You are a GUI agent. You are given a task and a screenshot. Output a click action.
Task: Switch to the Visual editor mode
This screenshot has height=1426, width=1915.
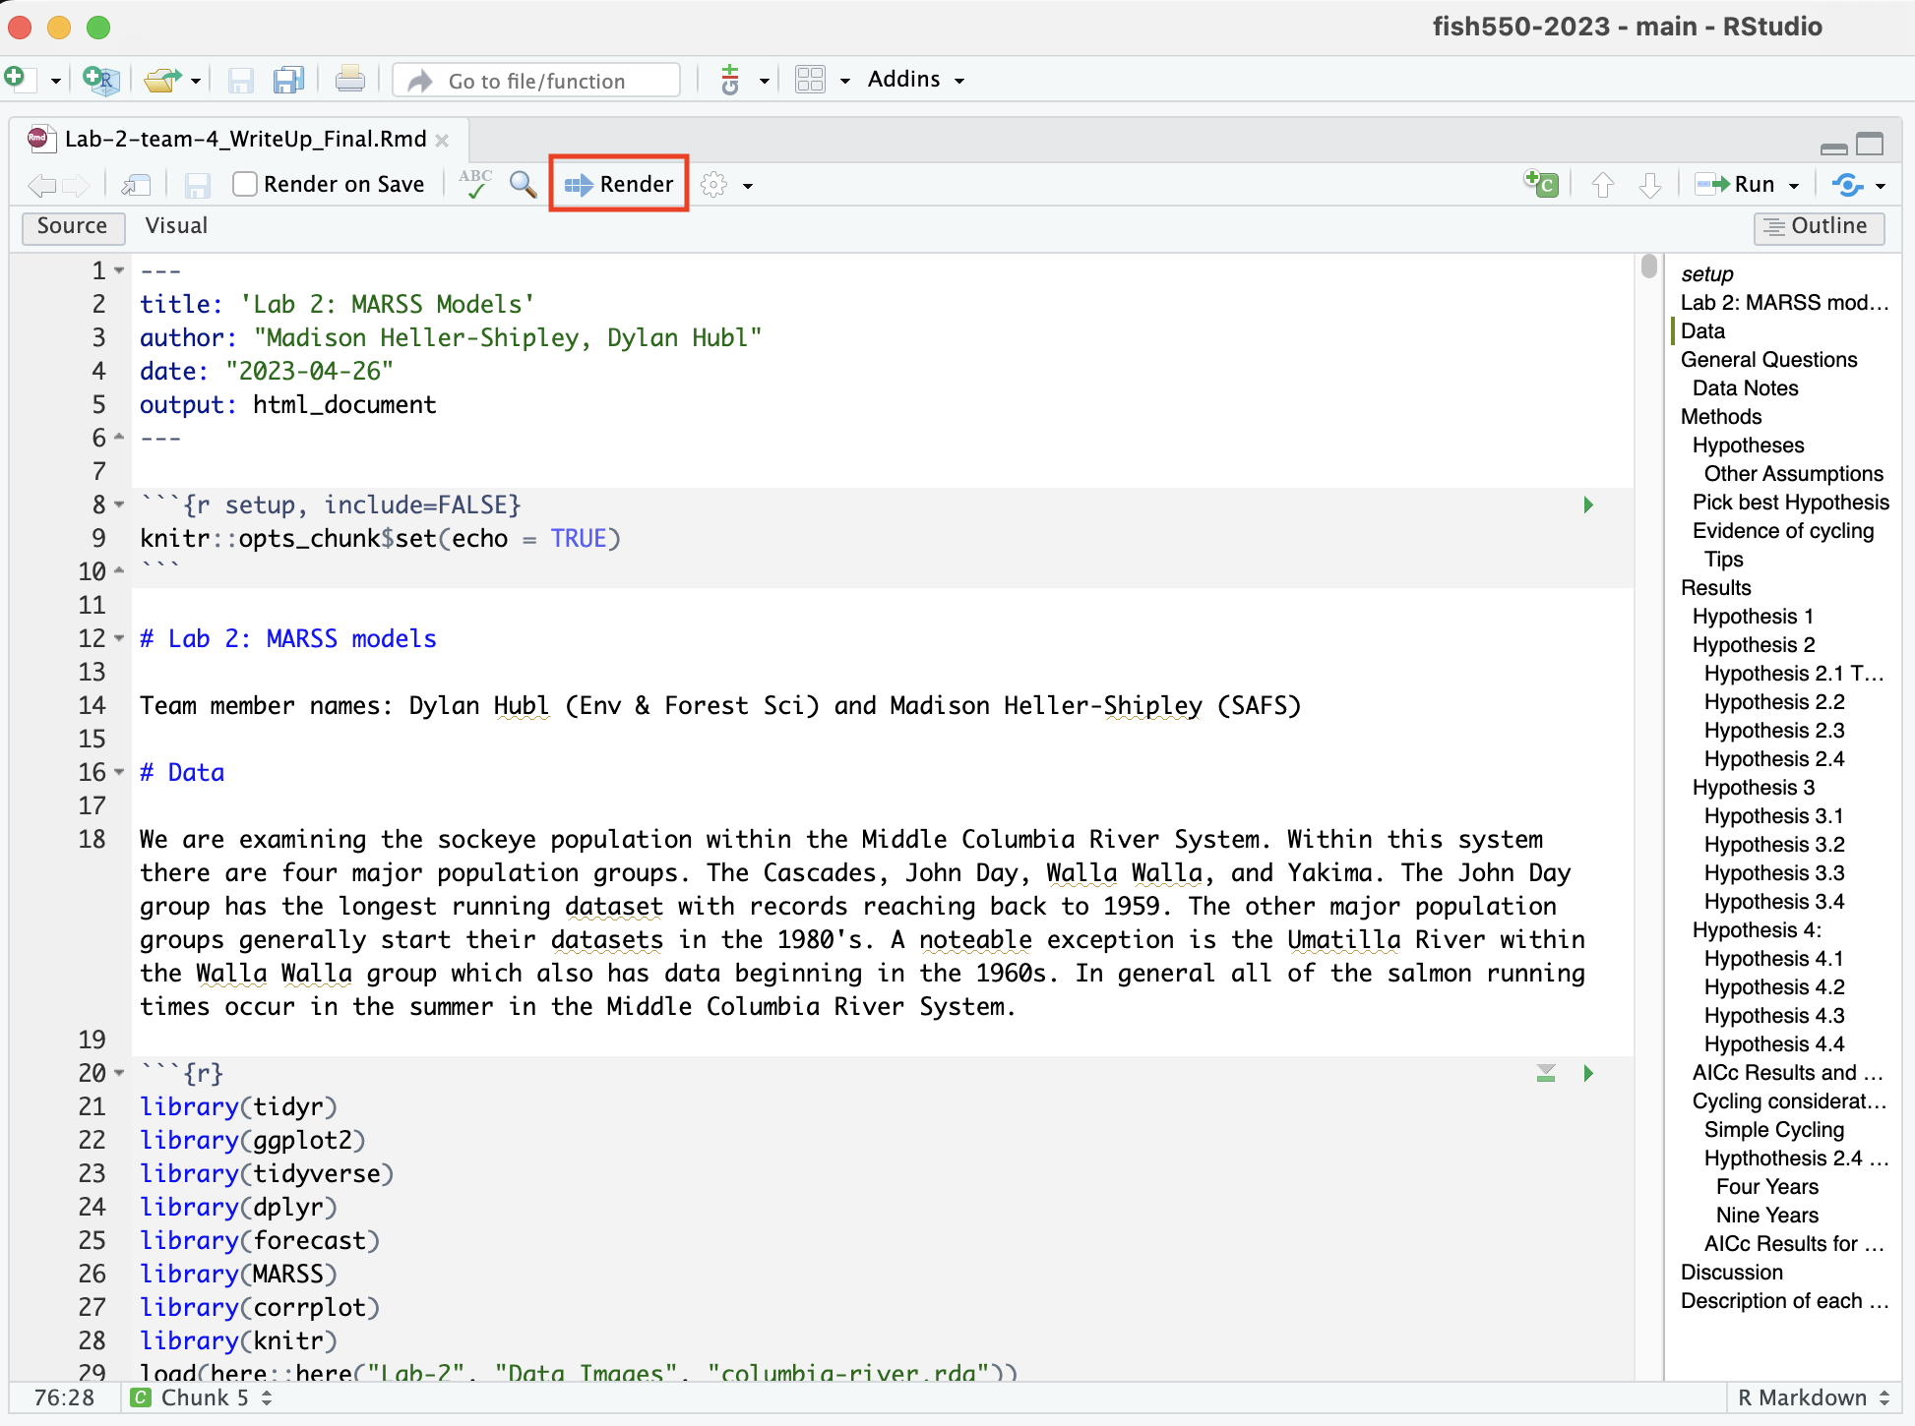(x=176, y=226)
